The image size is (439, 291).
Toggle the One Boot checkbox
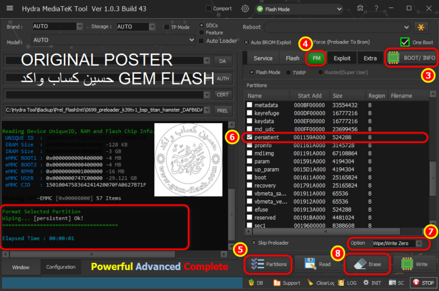(x=405, y=42)
